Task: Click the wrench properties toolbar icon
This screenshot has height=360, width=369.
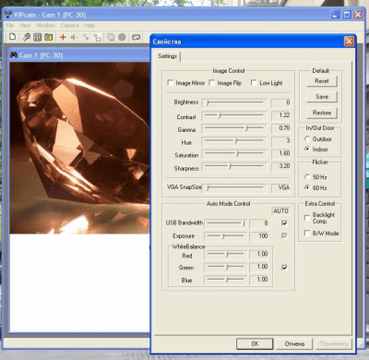Action: 27,37
